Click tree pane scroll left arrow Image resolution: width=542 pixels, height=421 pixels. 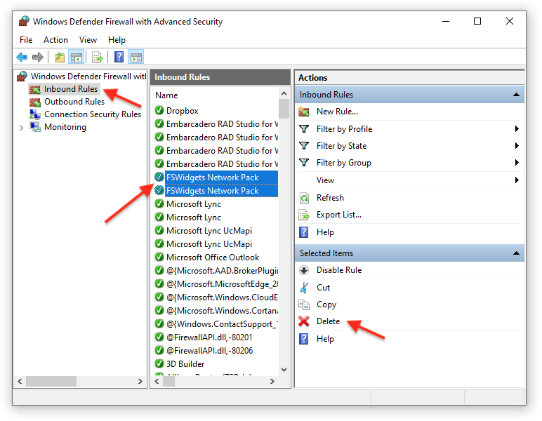[20, 381]
